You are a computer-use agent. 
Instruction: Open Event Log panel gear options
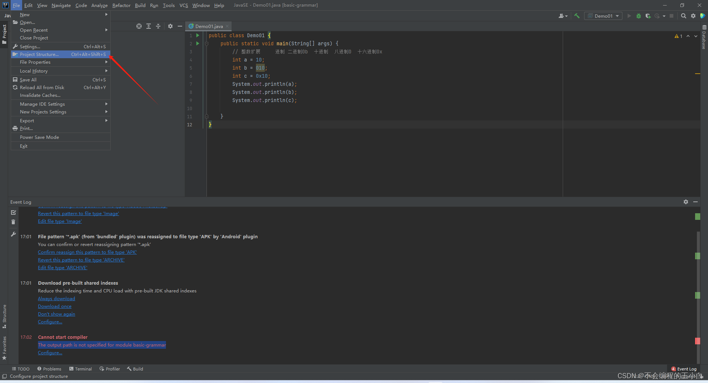(686, 202)
